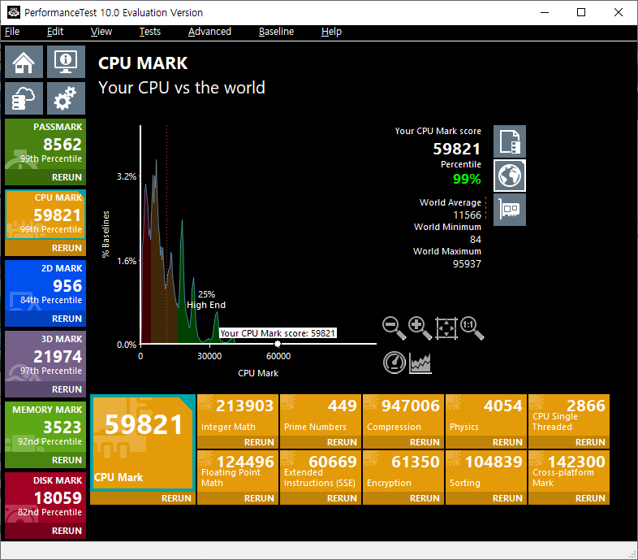Viewport: 638px width, 560px height.
Task: Select the 3D Mark 21974 tile
Action: click(45, 356)
